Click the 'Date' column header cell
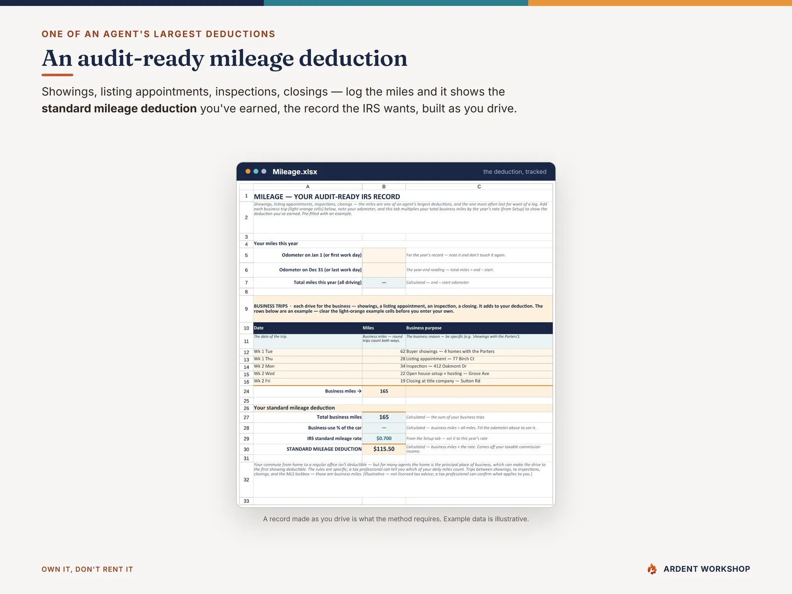 (x=307, y=328)
